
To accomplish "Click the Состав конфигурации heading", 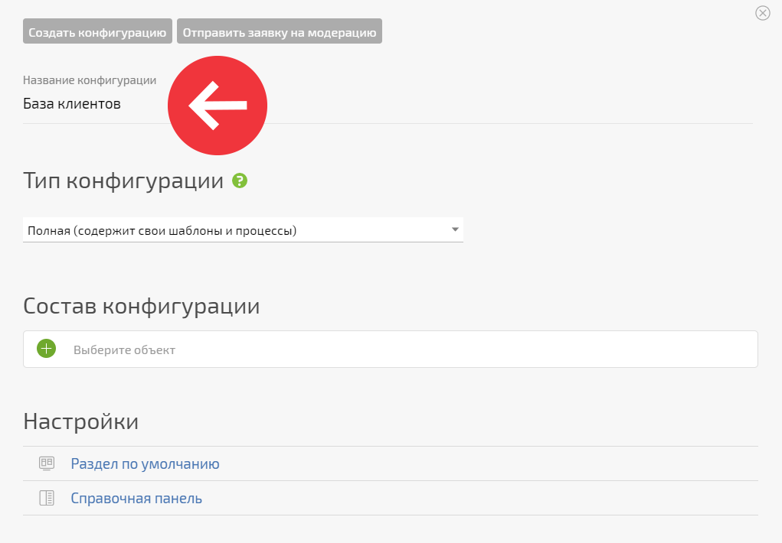I will pyautogui.click(x=142, y=306).
